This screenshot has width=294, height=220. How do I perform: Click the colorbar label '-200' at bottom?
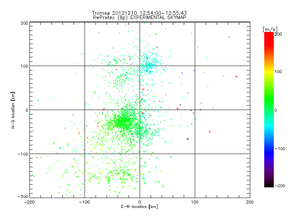(x=280, y=186)
